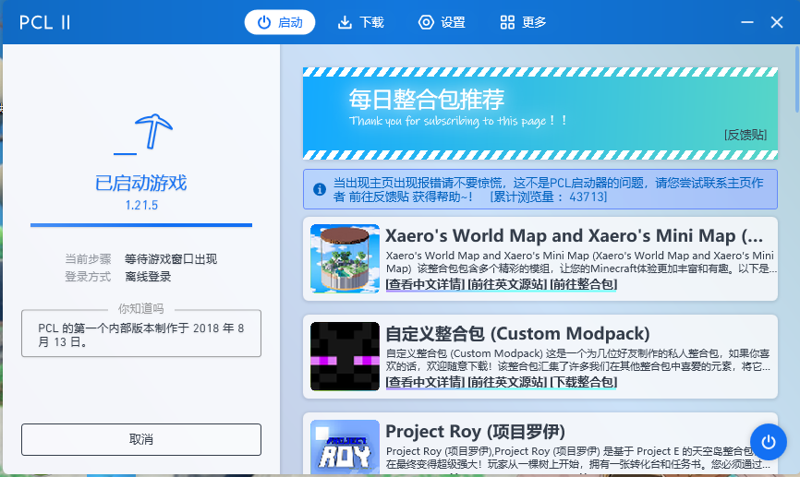Viewport: 800px width, 477px height.
Task: Click the 已启动游戏 status heading
Action: (x=141, y=183)
